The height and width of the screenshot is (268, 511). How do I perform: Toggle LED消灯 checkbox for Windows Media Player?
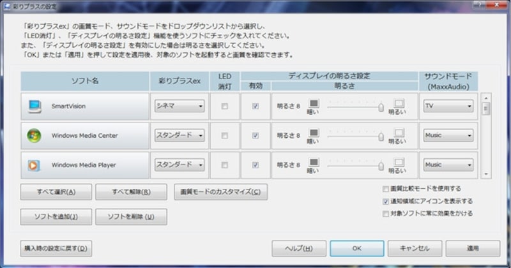(225, 165)
